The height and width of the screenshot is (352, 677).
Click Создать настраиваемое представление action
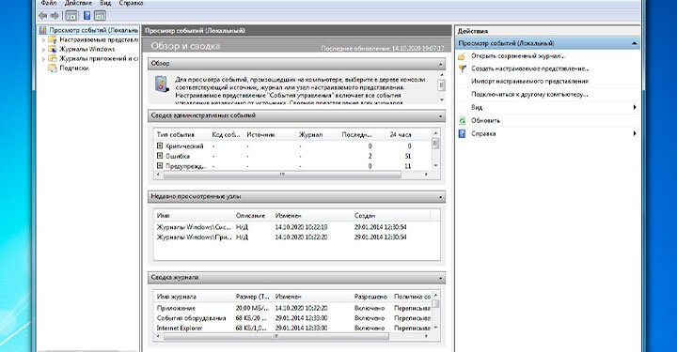point(529,69)
